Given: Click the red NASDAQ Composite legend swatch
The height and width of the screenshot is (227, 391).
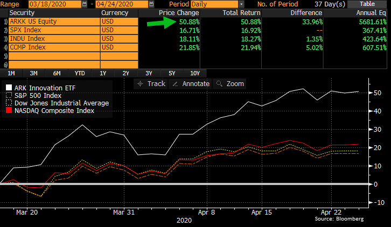Looking at the screenshot, I should tap(9, 110).
